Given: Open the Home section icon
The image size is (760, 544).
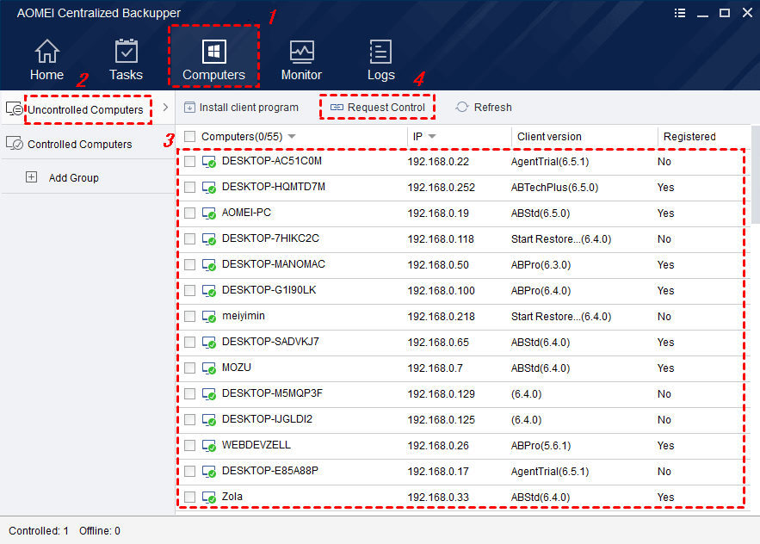Looking at the screenshot, I should pos(47,52).
